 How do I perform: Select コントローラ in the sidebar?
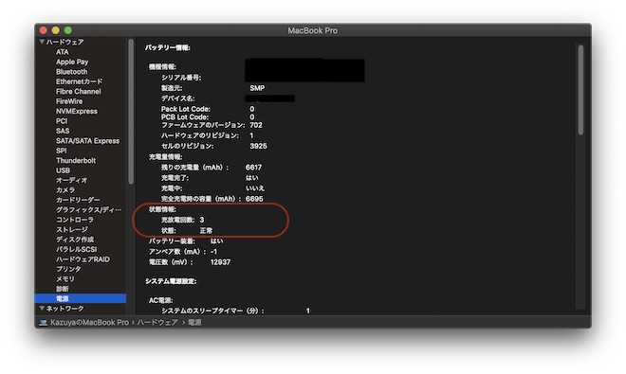pyautogui.click(x=75, y=220)
